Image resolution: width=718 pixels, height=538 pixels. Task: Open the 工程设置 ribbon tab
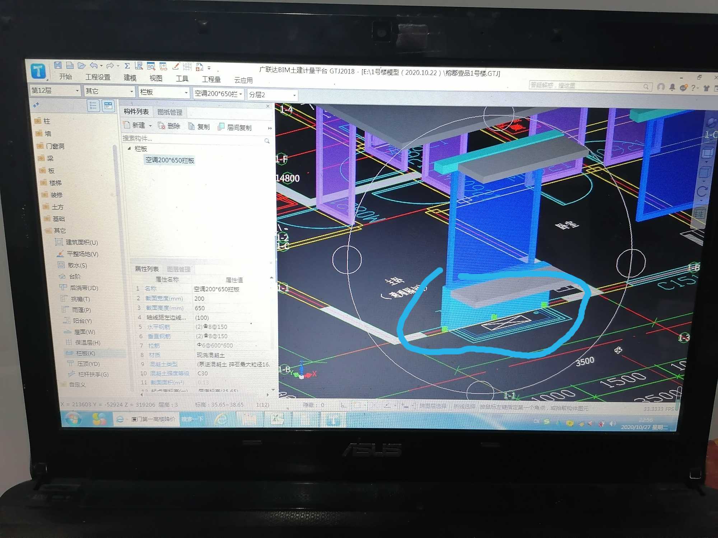click(98, 77)
